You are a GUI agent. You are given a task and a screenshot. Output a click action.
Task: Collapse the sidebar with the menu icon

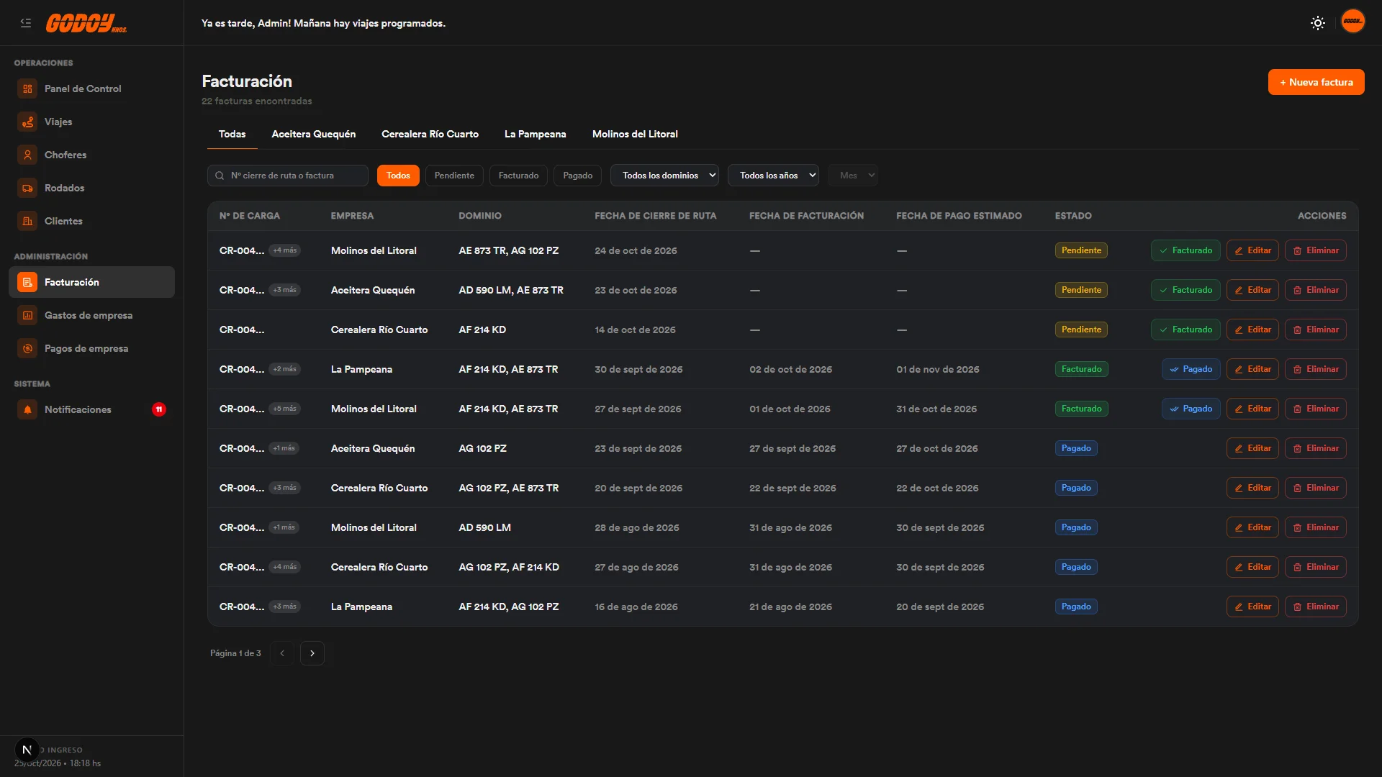(x=26, y=23)
